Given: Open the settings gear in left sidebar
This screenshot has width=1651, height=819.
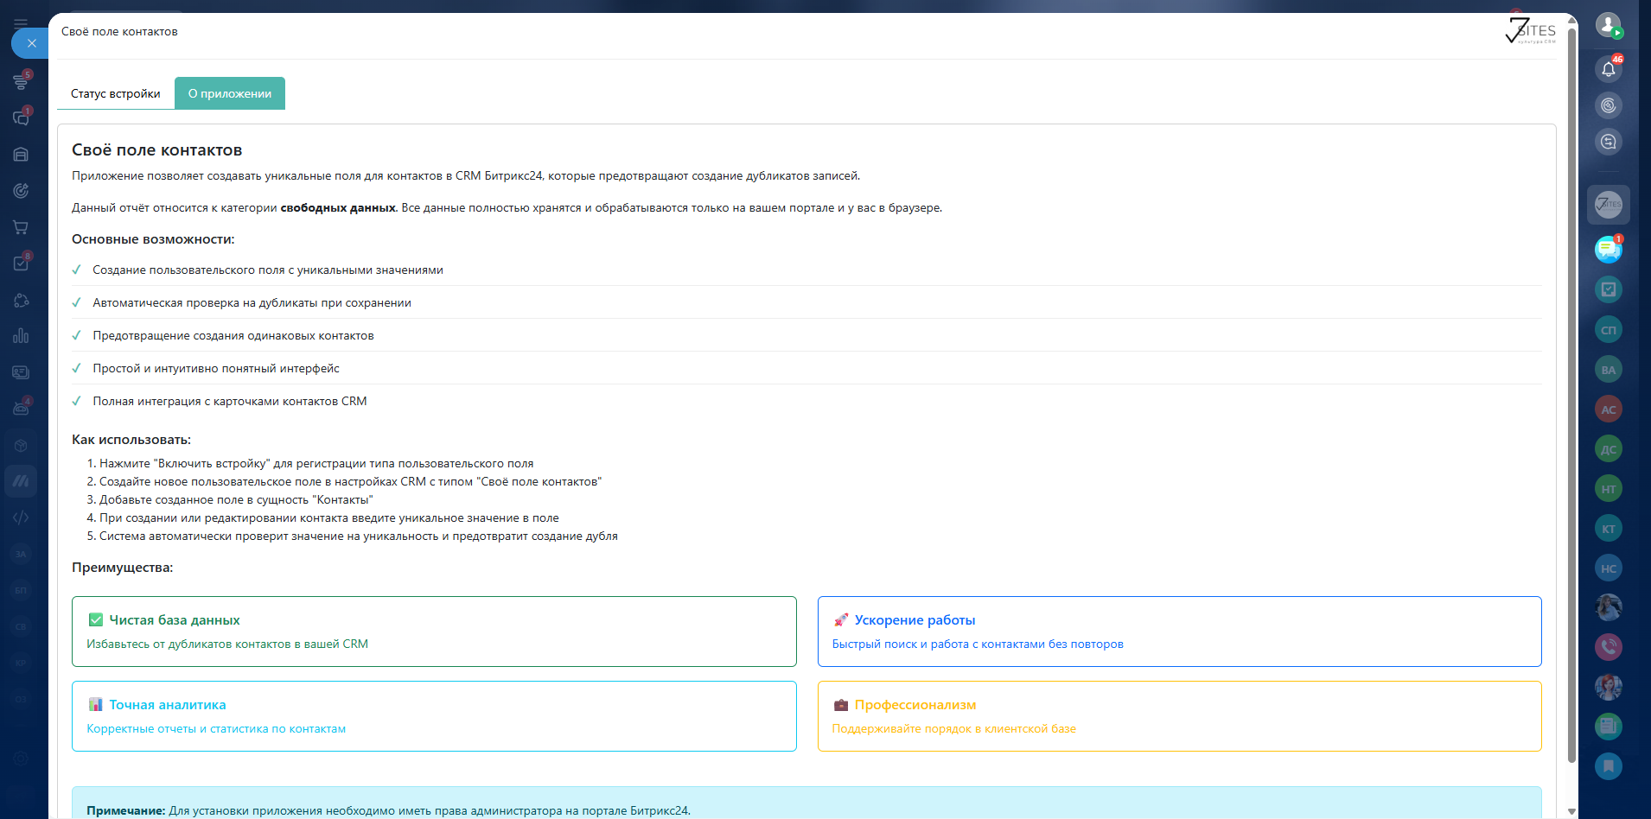Looking at the screenshot, I should [21, 759].
